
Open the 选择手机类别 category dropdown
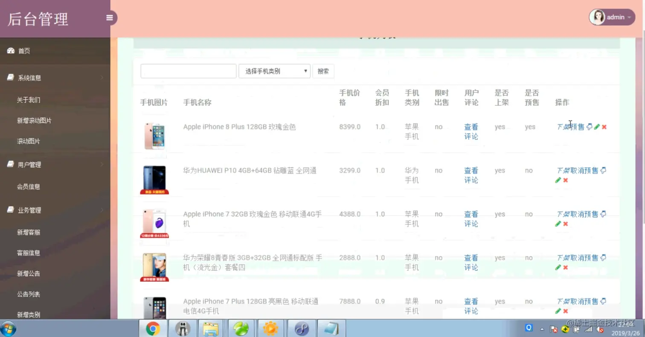[x=274, y=71]
